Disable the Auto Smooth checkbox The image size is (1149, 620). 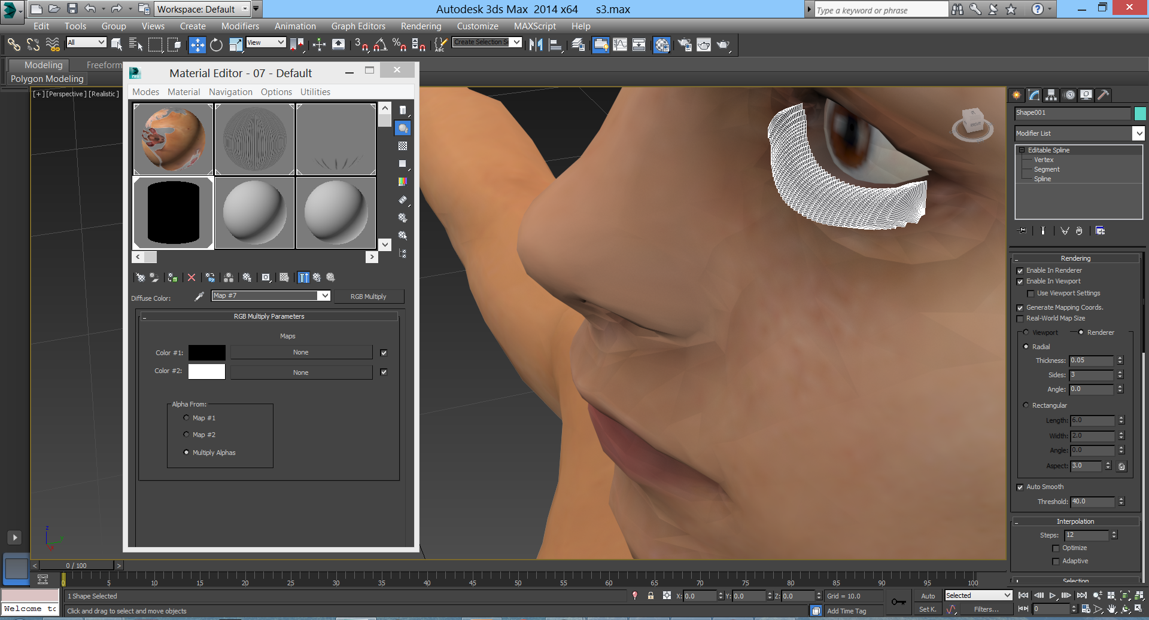click(x=1020, y=487)
